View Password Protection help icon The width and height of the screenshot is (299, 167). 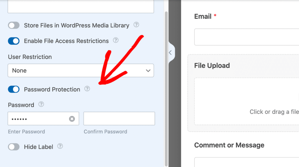[x=87, y=89]
